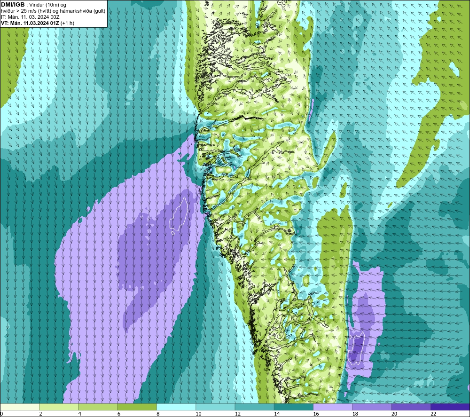Viewport: 470px width, 417px height.
Task: Click the 'DMI/IGB : Vindur (10m) og' title text
Action: [33, 5]
